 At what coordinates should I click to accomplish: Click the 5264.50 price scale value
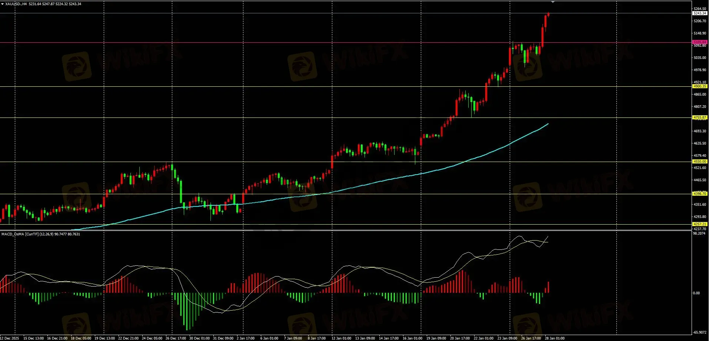(x=700, y=9)
